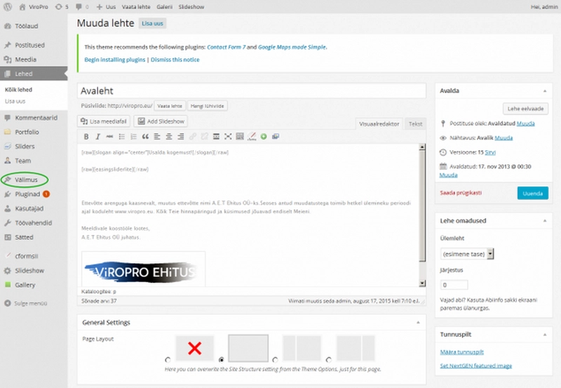Image resolution: width=561 pixels, height=388 pixels.
Task: Collapse the General Settings panel
Action: (418, 322)
